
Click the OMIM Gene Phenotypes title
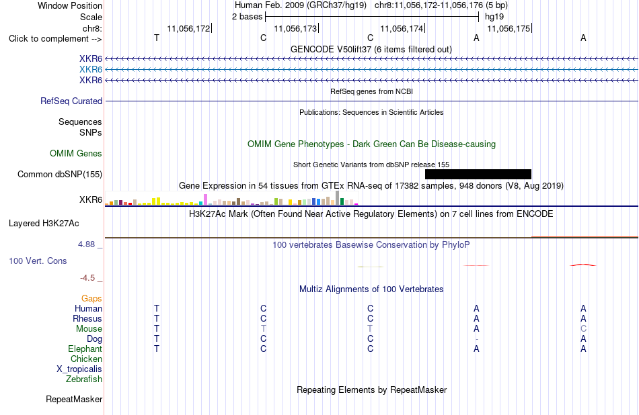click(x=372, y=144)
